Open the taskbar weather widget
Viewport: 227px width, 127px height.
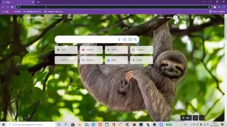click(184, 125)
